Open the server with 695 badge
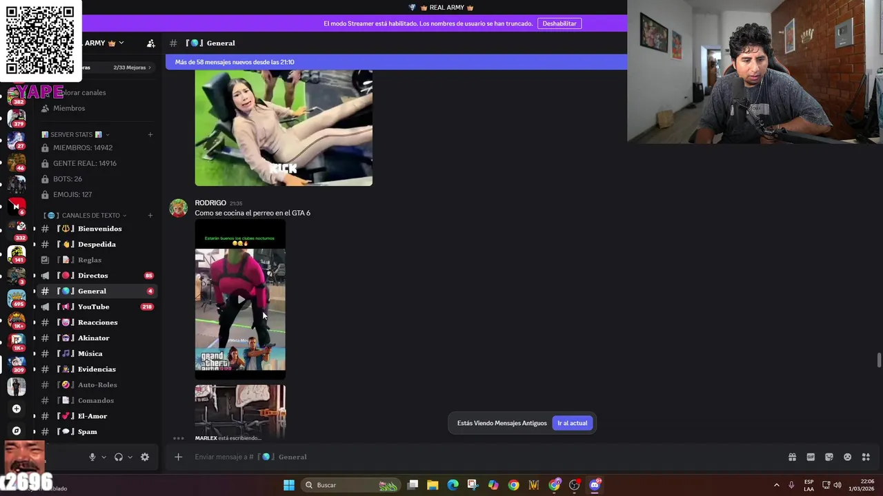 (x=17, y=298)
